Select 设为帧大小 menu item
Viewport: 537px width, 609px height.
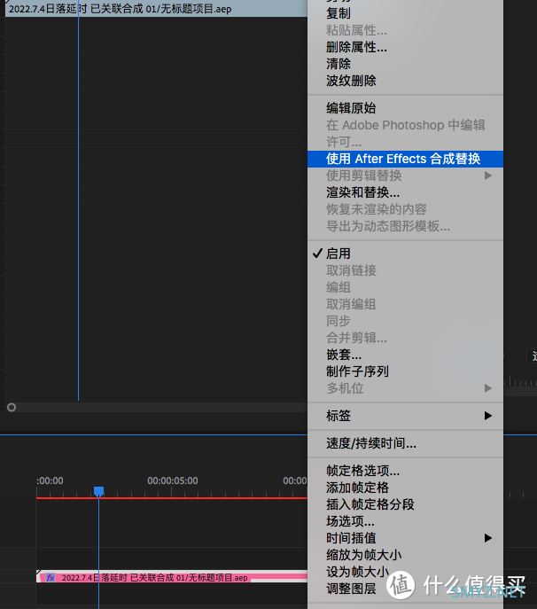[405, 572]
